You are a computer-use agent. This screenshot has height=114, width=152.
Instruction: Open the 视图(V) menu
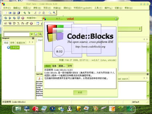coord(27,8)
